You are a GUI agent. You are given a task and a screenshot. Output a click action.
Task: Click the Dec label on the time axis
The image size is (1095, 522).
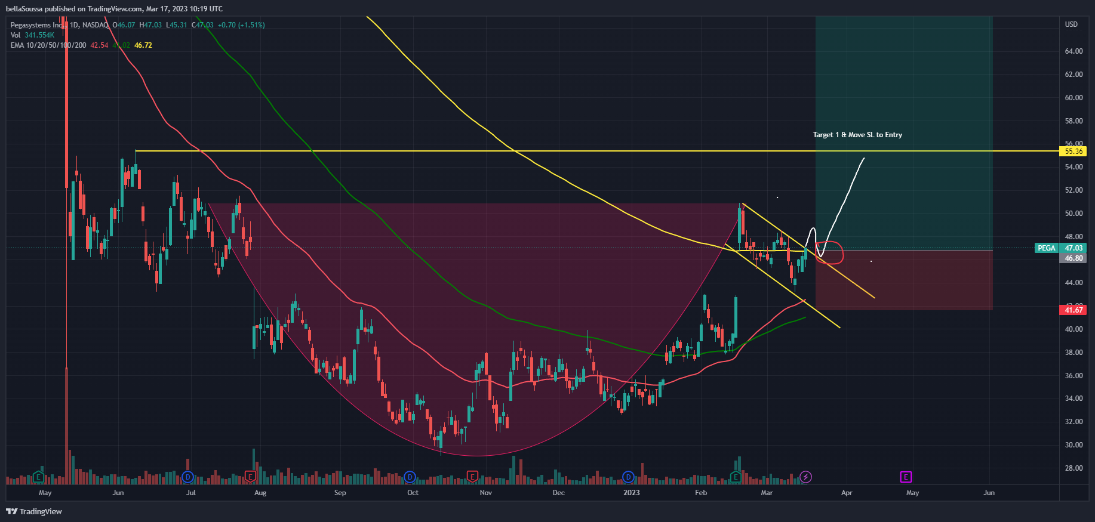558,493
